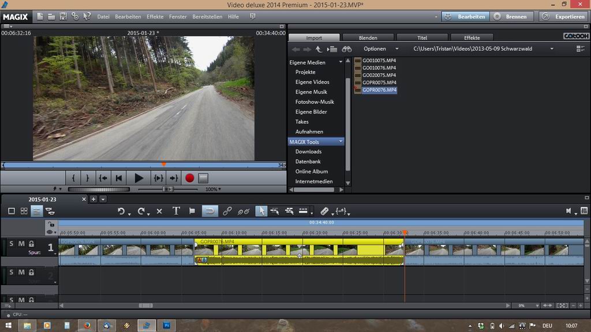Select the mouse pointer tool for single objects

261,212
